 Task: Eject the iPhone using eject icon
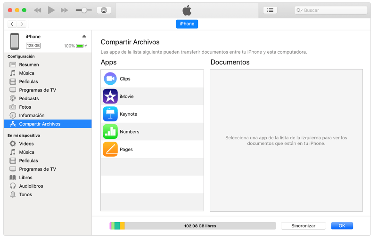(84, 37)
